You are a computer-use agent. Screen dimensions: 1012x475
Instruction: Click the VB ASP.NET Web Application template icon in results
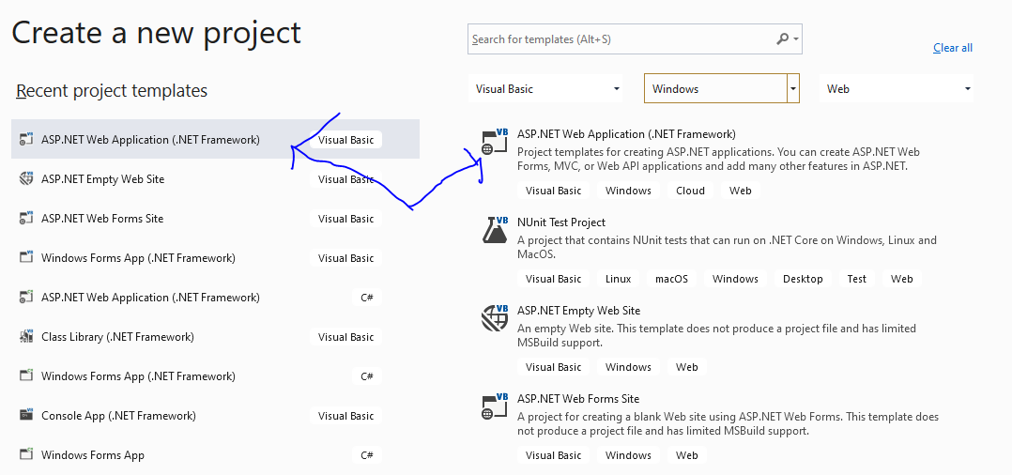point(495,142)
